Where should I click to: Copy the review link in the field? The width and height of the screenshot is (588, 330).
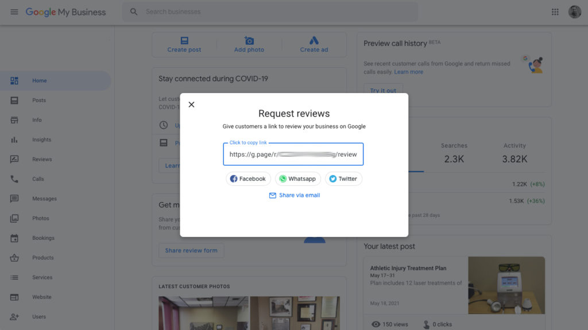[293, 154]
